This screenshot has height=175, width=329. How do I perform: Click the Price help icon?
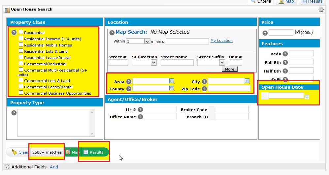265,33
